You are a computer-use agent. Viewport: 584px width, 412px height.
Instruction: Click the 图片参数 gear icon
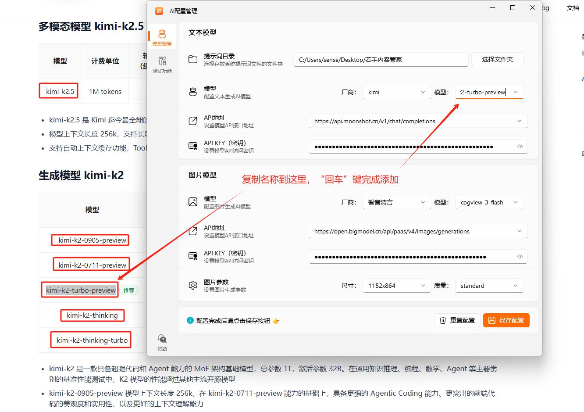pyautogui.click(x=193, y=286)
